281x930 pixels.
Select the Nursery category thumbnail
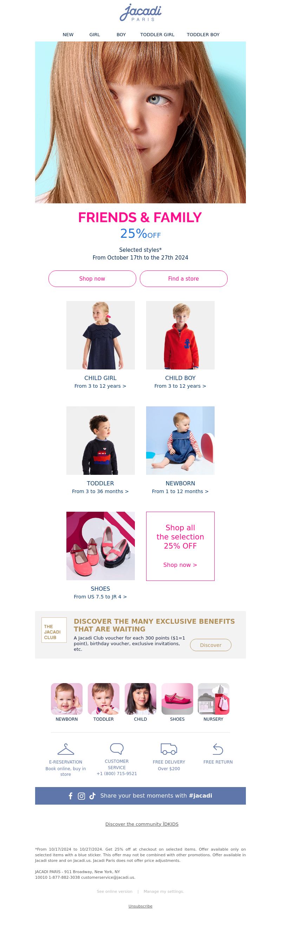coord(214,699)
